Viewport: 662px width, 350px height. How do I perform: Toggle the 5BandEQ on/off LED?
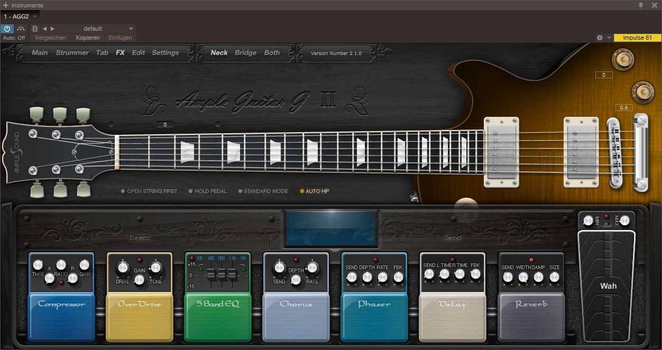191,258
